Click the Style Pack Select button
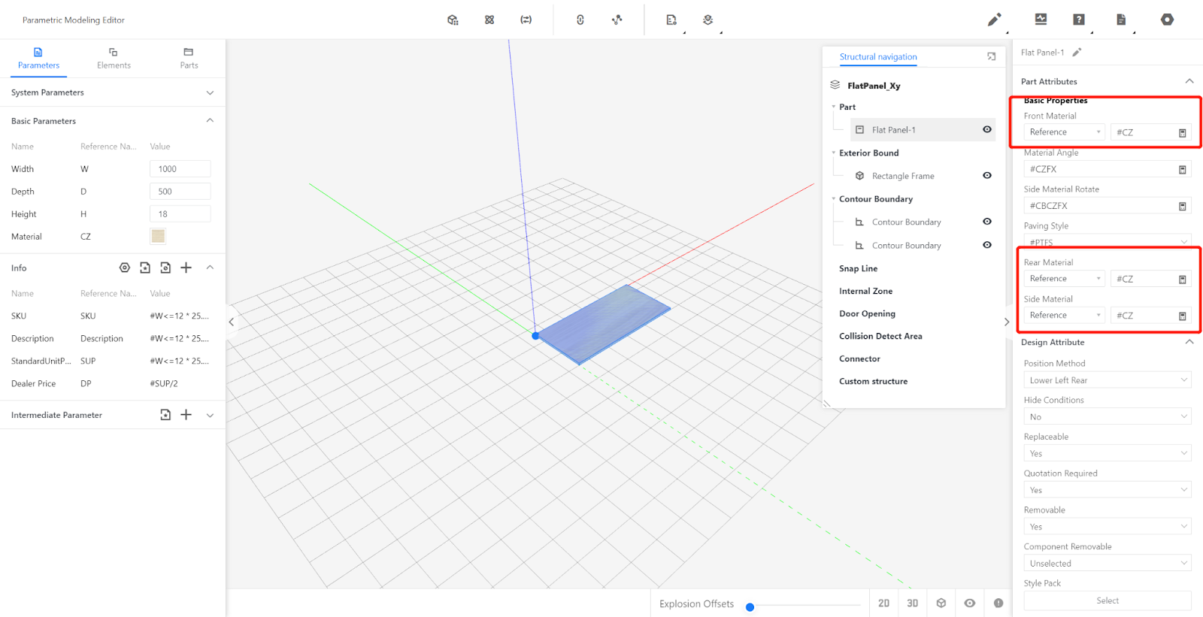 click(1107, 600)
